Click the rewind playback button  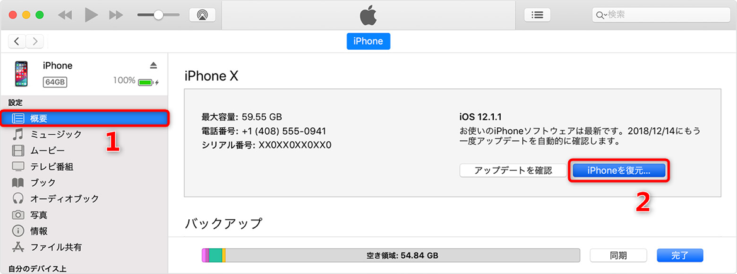click(64, 15)
